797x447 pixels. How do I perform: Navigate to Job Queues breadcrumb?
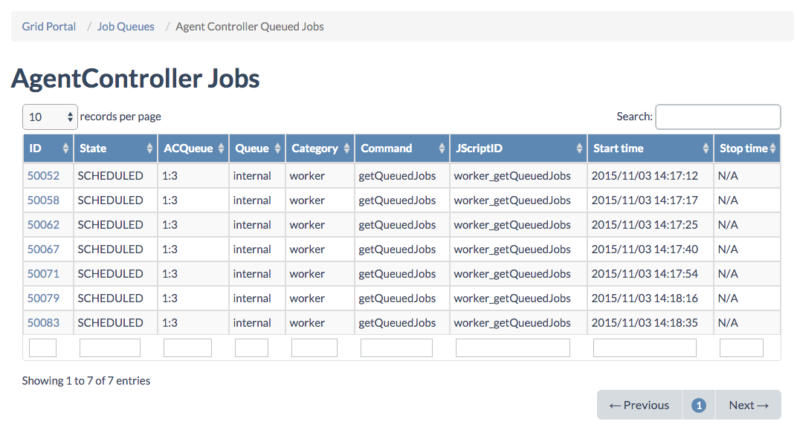click(x=126, y=27)
